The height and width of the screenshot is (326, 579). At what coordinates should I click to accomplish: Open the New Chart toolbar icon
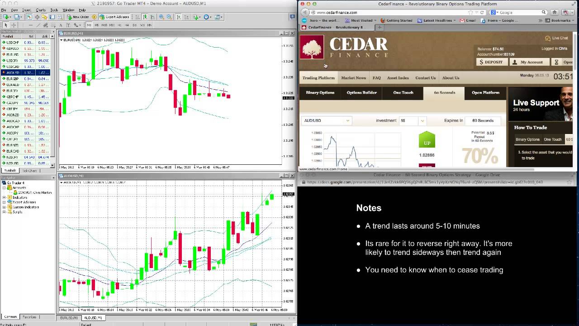click(x=6, y=17)
